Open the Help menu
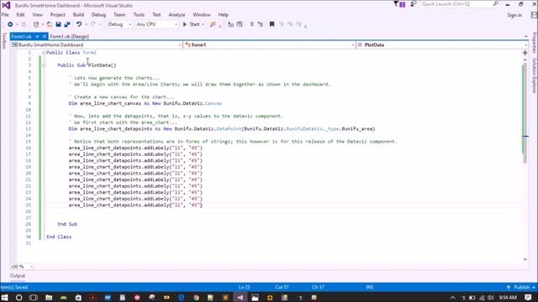 (x=223, y=15)
